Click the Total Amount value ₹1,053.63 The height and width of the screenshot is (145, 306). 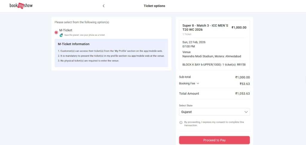tap(242, 93)
